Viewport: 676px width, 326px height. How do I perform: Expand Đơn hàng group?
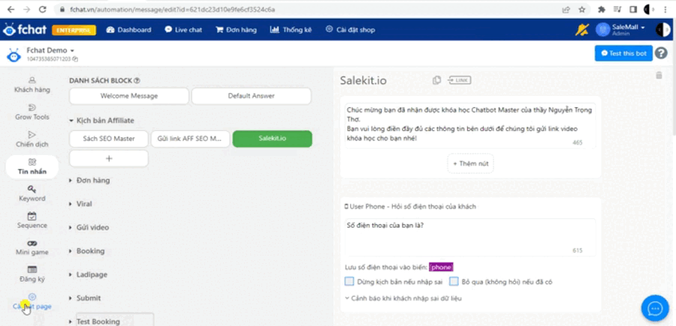[x=89, y=180]
